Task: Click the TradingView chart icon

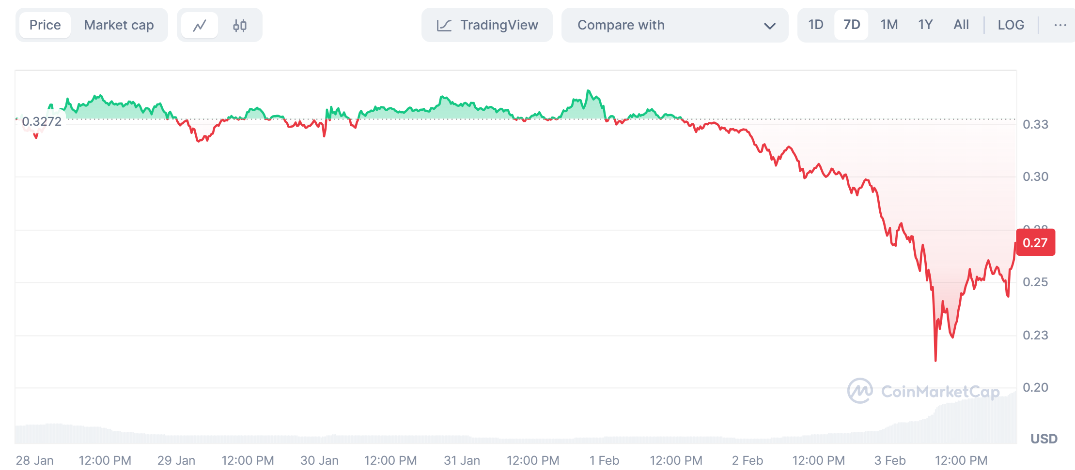Action: [444, 25]
